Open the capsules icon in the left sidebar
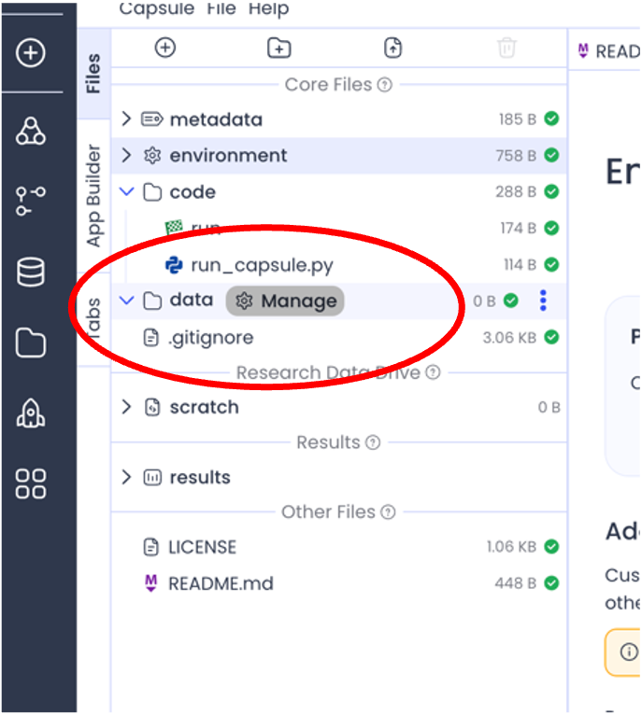The image size is (642, 714). [x=31, y=132]
